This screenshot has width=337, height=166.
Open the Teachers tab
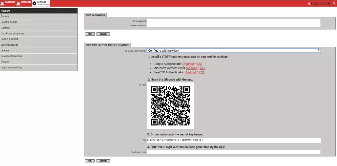8,3
